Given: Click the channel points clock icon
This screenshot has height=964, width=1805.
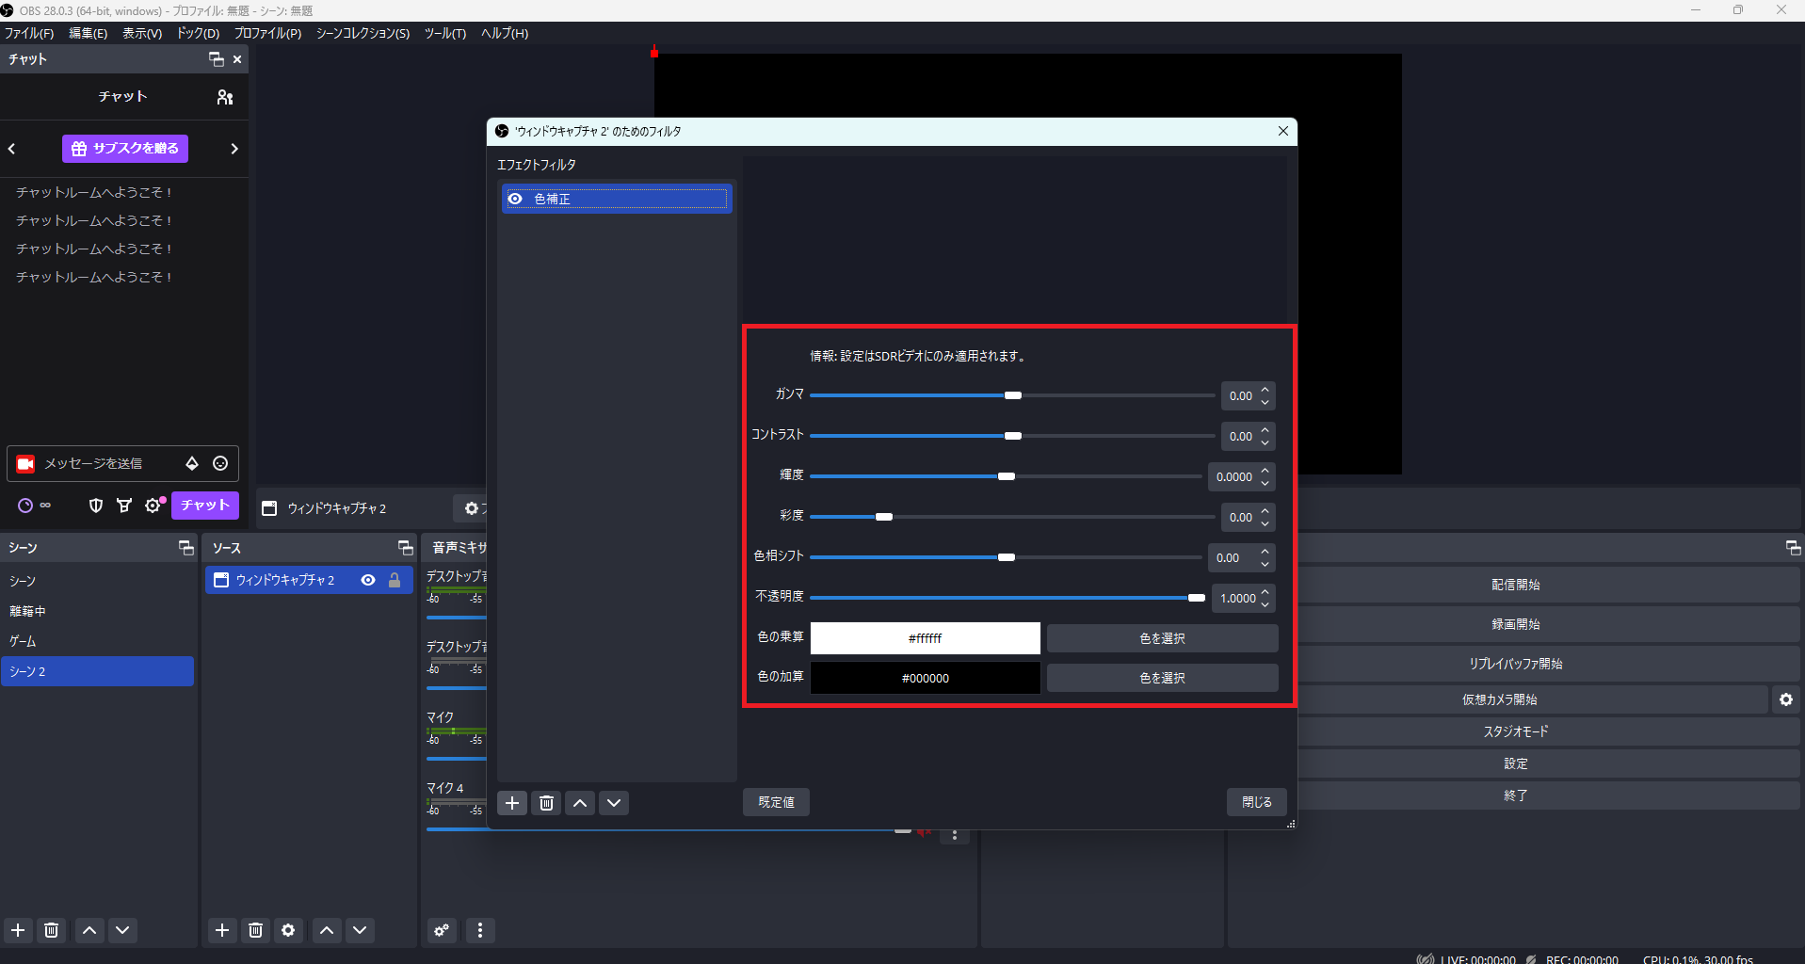Looking at the screenshot, I should 25,506.
